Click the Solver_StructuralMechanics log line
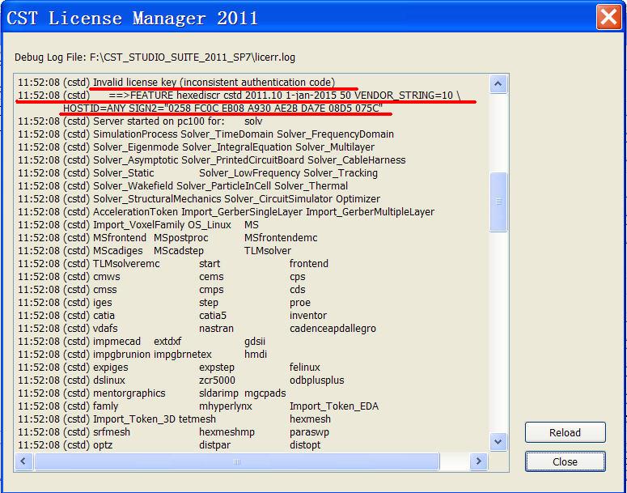The width and height of the screenshot is (627, 493). coord(199,199)
